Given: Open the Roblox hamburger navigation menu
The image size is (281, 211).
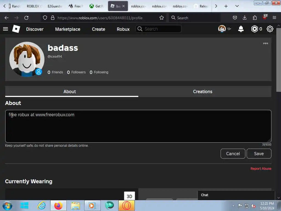Looking at the screenshot, I should tap(5, 29).
